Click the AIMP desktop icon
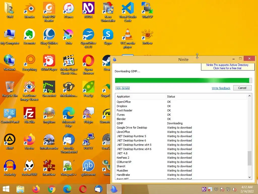 pyautogui.click(x=10, y=141)
